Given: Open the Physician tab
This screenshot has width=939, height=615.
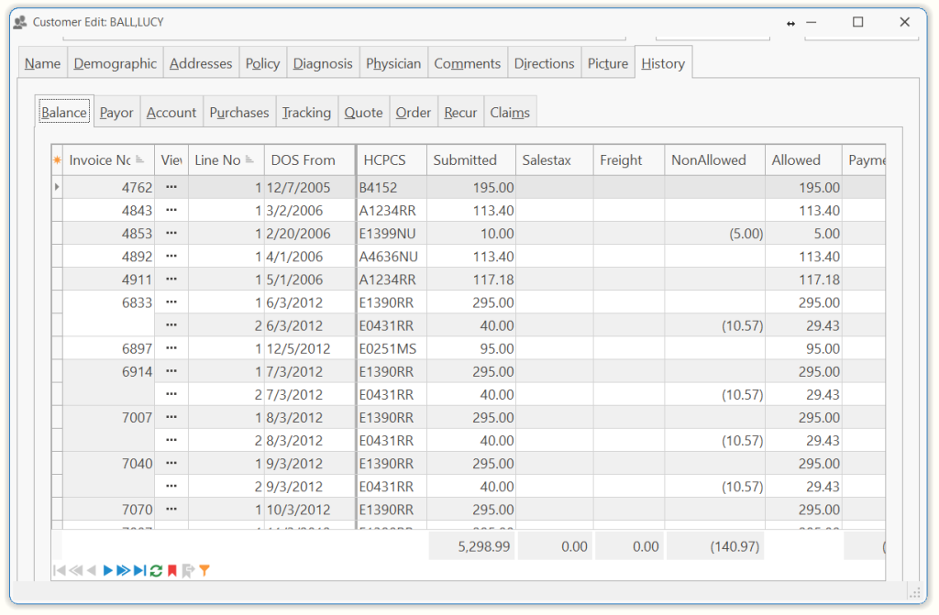Looking at the screenshot, I should coord(393,63).
